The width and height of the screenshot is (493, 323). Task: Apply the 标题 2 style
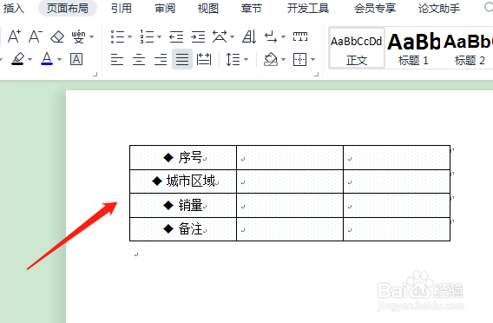[469, 48]
